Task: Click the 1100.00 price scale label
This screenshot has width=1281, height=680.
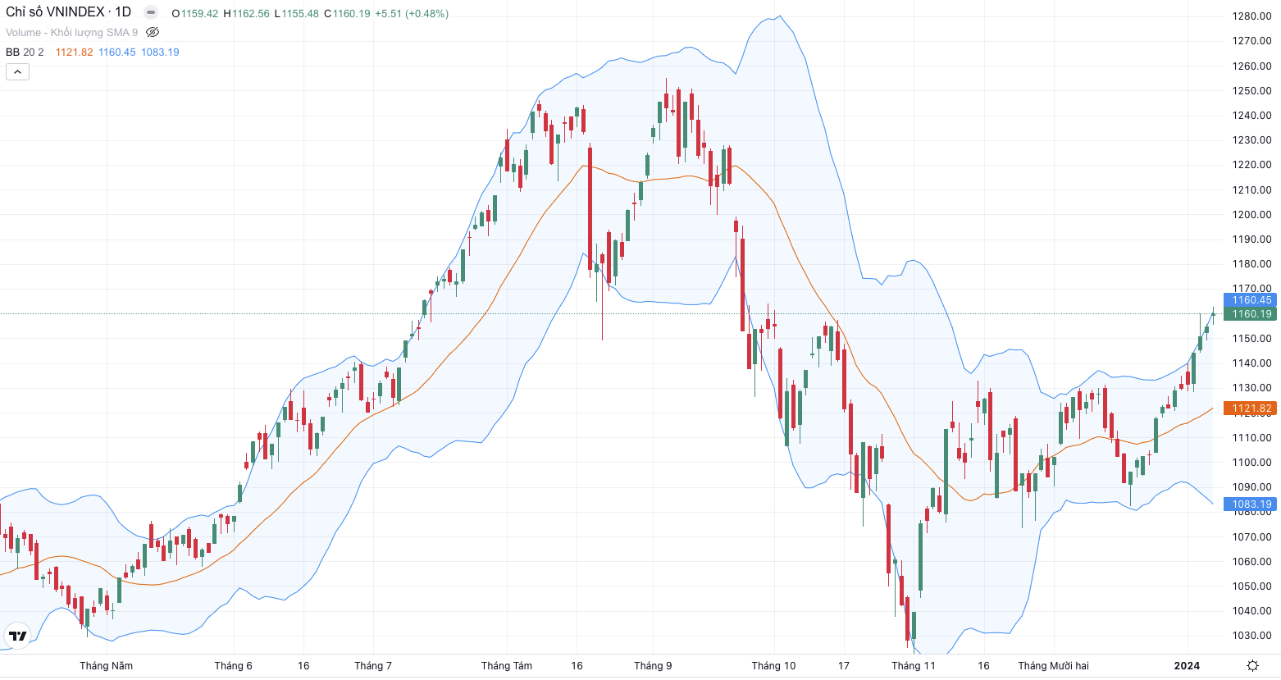Action: 1251,463
